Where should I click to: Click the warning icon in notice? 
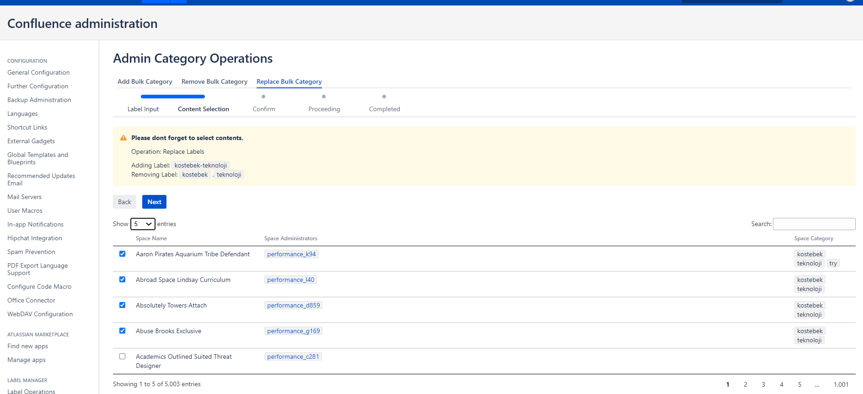[123, 138]
